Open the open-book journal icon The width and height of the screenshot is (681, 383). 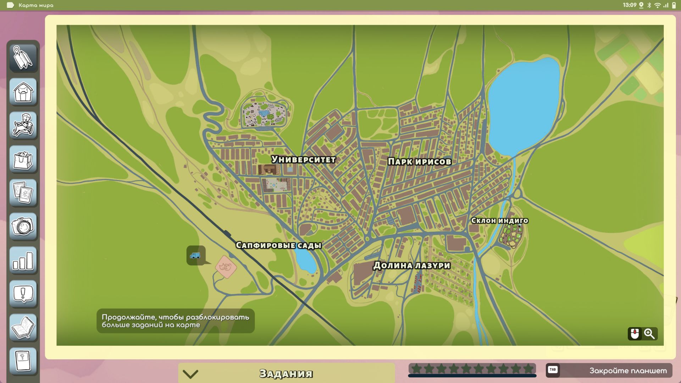tap(23, 327)
